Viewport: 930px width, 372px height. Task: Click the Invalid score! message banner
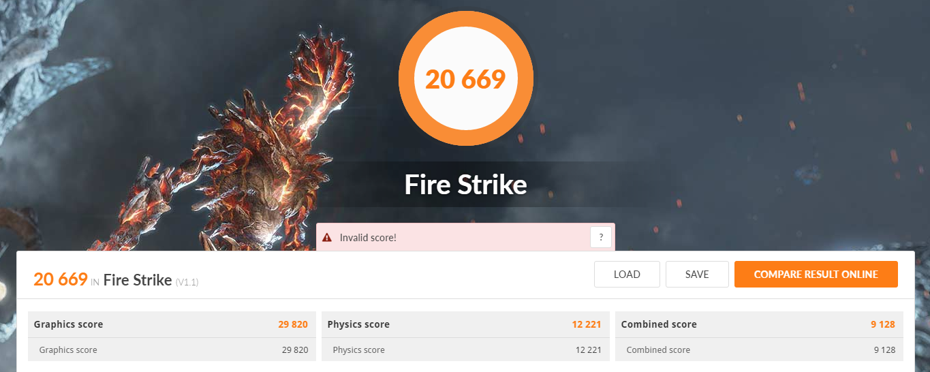(x=465, y=237)
